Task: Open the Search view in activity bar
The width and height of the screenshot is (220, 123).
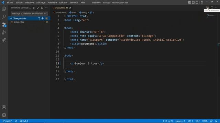Action: [4, 17]
